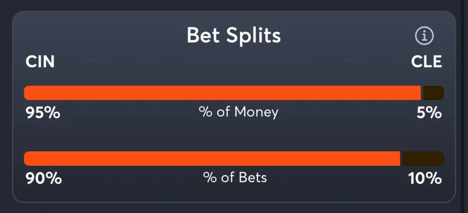Click the left rounded end of bets bar
Image resolution: width=468 pixels, height=213 pixels.
[x=27, y=159]
